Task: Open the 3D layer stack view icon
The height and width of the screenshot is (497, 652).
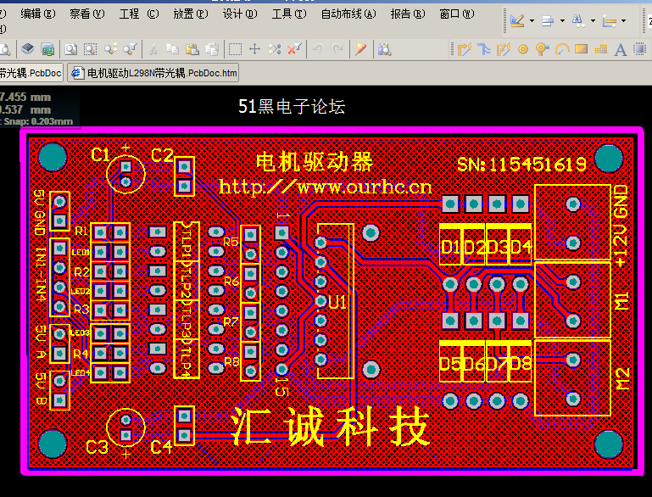Action: (27, 49)
